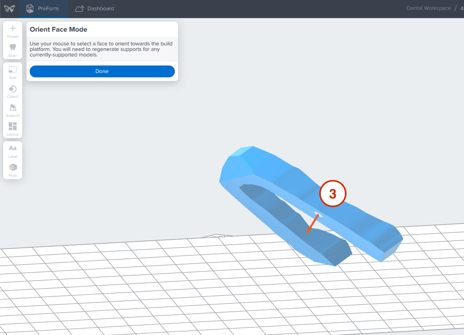Select the Scan tooth tool

[x=13, y=50]
